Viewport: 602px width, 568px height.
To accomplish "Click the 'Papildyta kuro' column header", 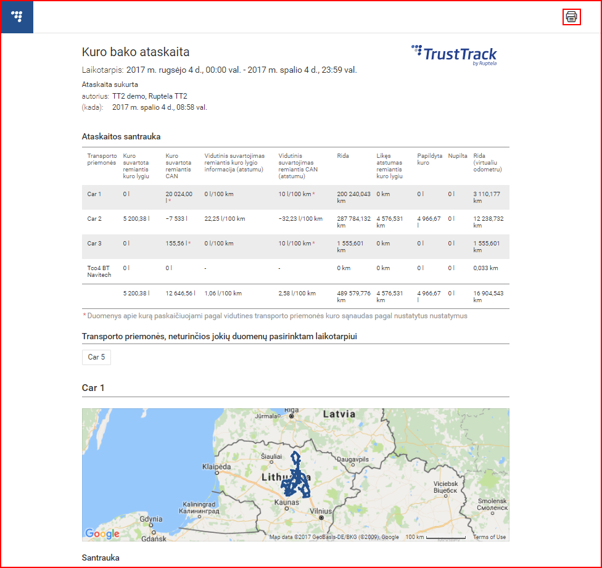I will click(x=430, y=159).
